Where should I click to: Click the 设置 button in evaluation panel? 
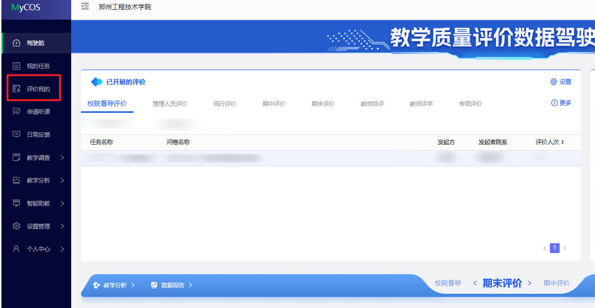click(x=561, y=82)
